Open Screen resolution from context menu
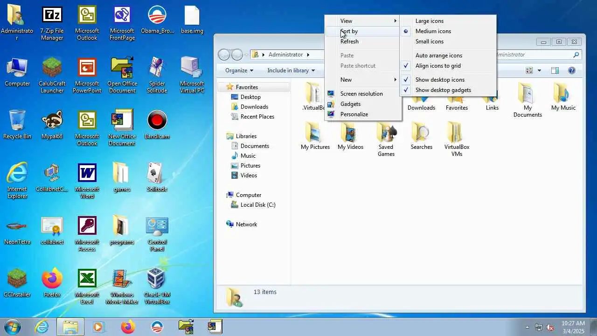This screenshot has height=336, width=597. [x=363, y=94]
